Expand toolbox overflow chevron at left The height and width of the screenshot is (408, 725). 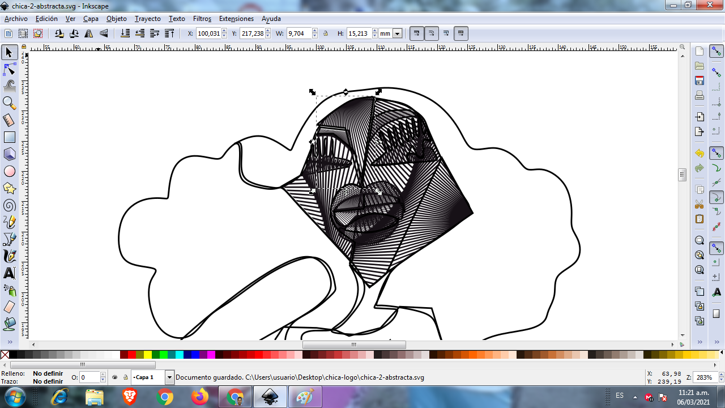(x=9, y=342)
